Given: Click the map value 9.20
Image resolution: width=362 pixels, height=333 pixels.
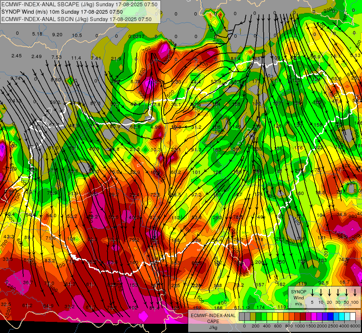Looking at the screenshot, I should click(x=57, y=35).
